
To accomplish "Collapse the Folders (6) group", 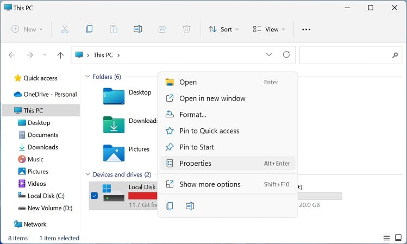I will 87,77.
